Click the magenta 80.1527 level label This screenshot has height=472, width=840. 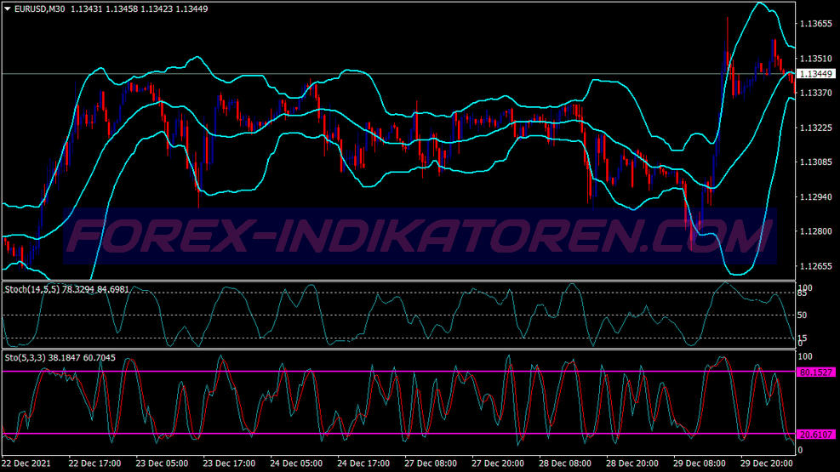click(x=817, y=372)
